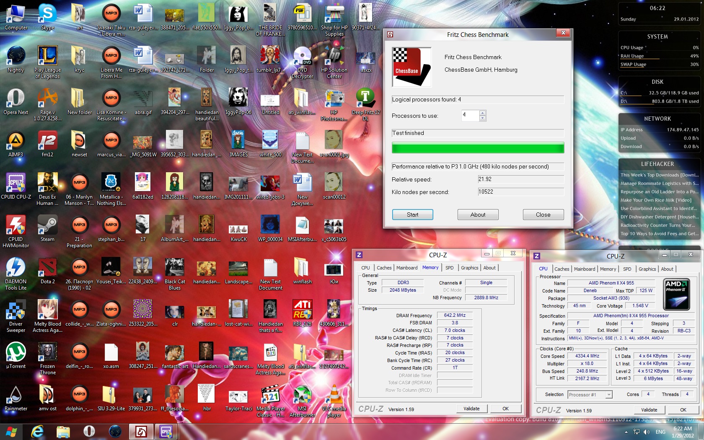Open the volume control in the tray
Screen dimensions: 704x440
pyautogui.click(x=646, y=432)
